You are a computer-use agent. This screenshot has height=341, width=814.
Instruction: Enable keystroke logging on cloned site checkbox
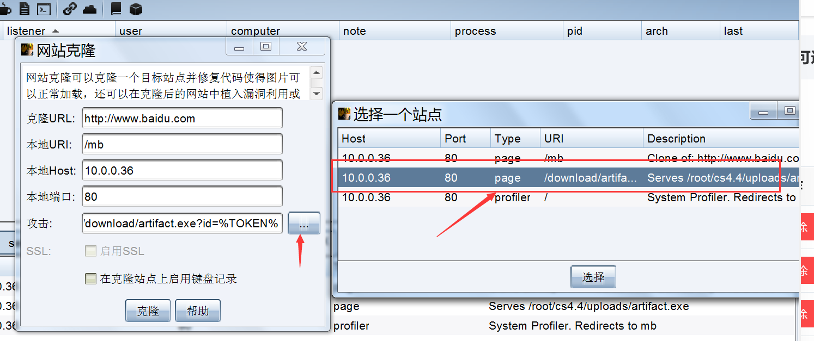click(91, 279)
